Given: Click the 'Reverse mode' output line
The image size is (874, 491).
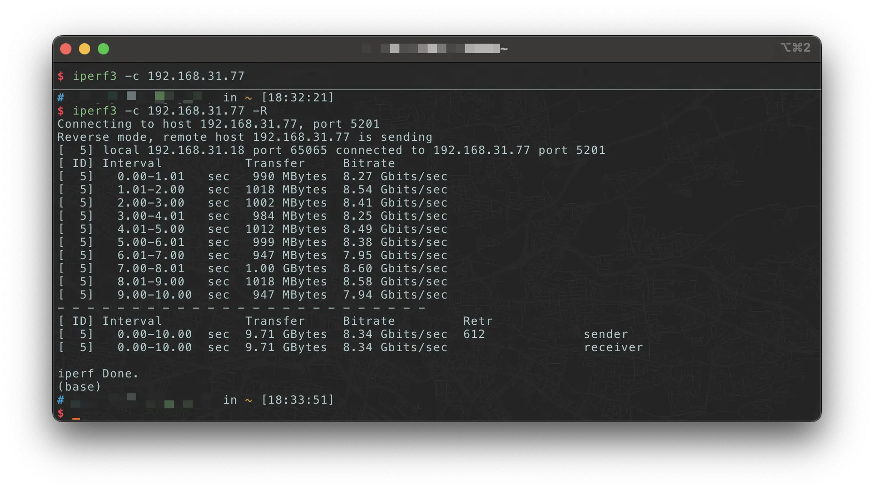Looking at the screenshot, I should coord(244,137).
